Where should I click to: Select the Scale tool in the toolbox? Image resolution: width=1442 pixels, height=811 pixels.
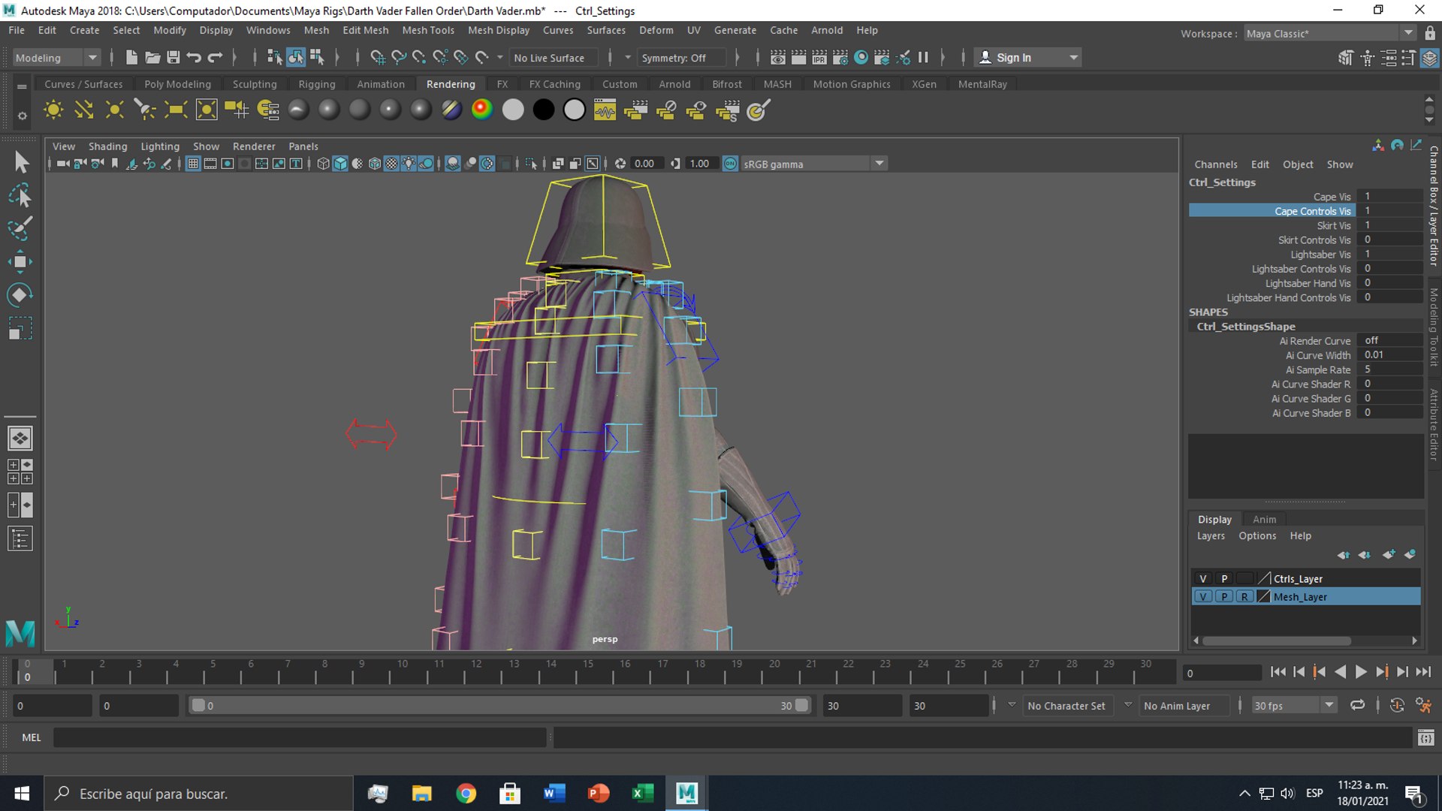20,328
